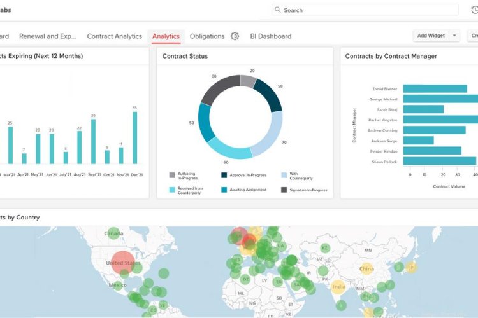Click the Apr'21 bar with value 7
This screenshot has width=478, height=318.
(x=24, y=158)
